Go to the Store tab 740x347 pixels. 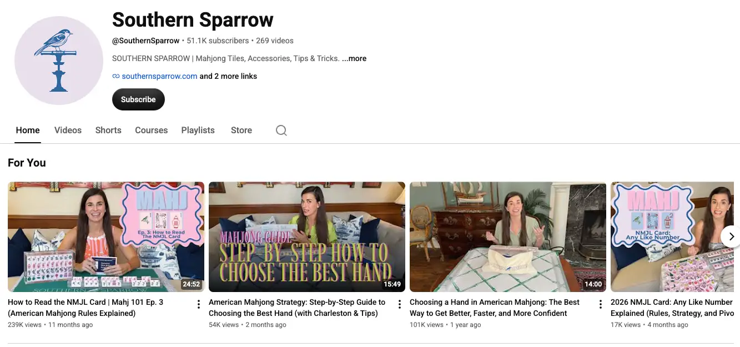[241, 130]
